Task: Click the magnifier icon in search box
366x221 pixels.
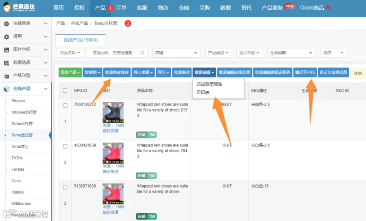Action: (x=142, y=53)
